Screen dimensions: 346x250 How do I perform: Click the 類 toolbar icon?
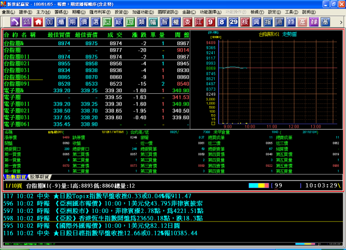coord(141,22)
